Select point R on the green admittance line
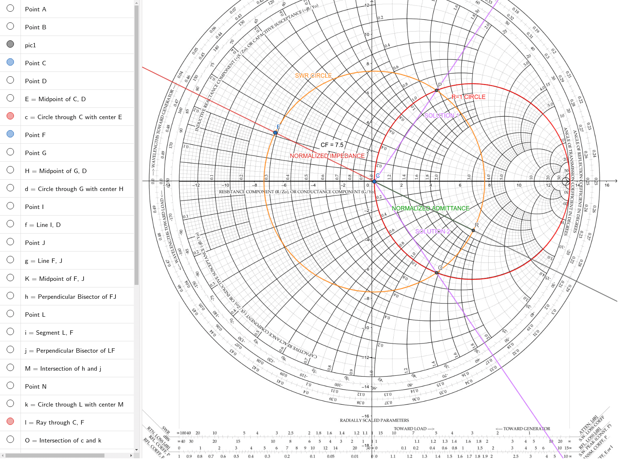 (473, 230)
